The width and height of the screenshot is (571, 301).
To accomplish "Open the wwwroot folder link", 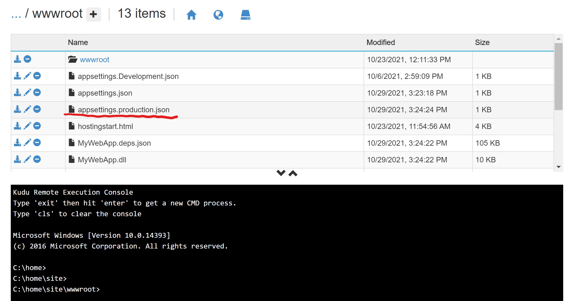I will (94, 60).
